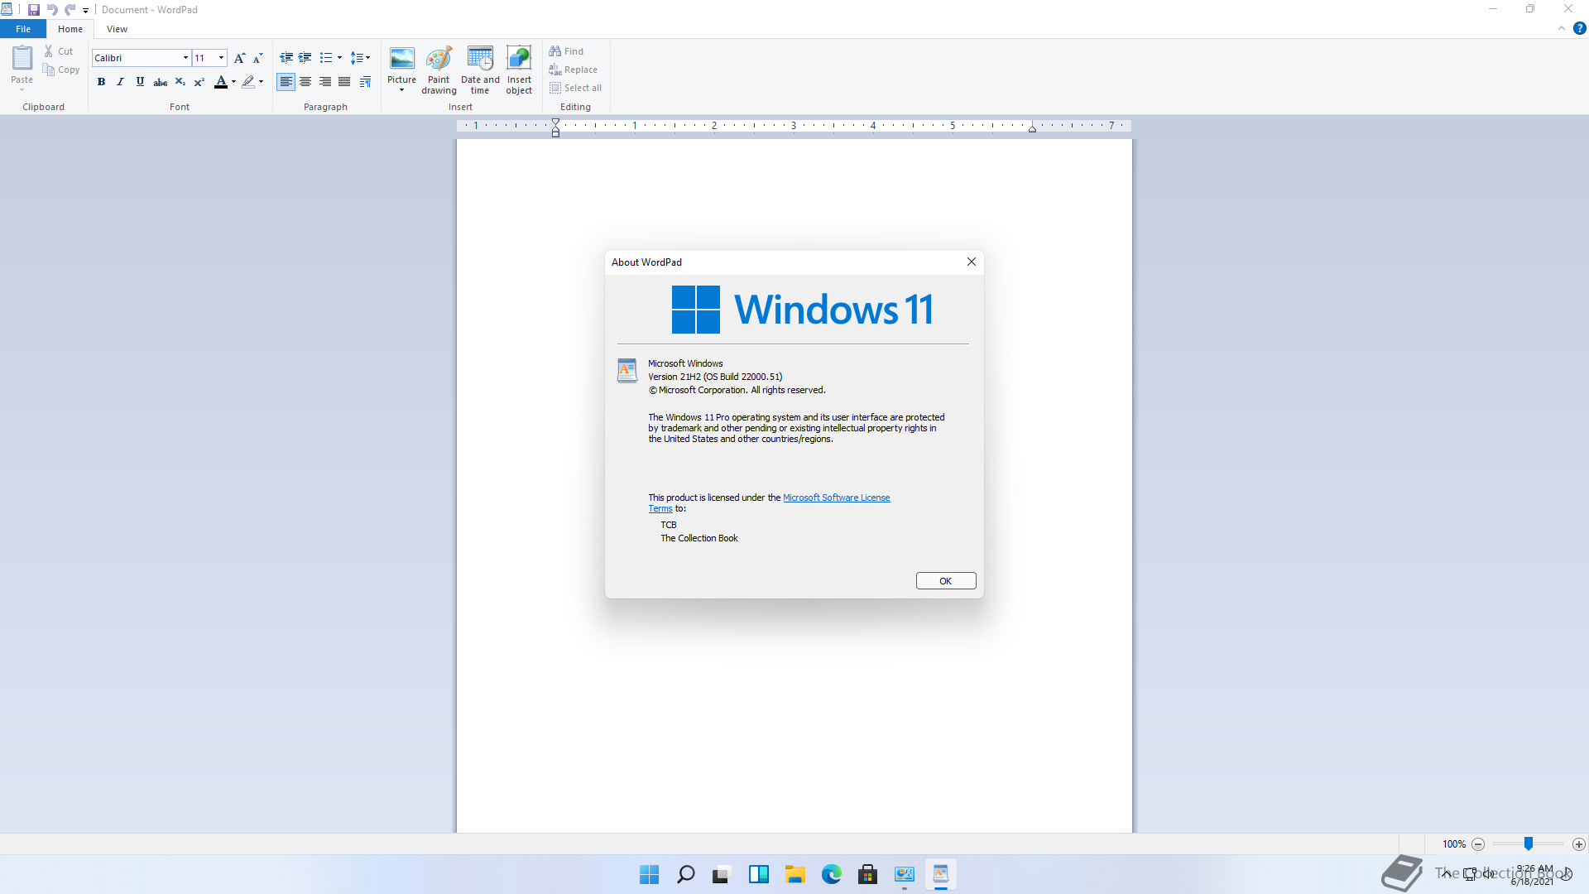Click the Redo arrow icon
This screenshot has height=894, width=1589.
coord(70,10)
